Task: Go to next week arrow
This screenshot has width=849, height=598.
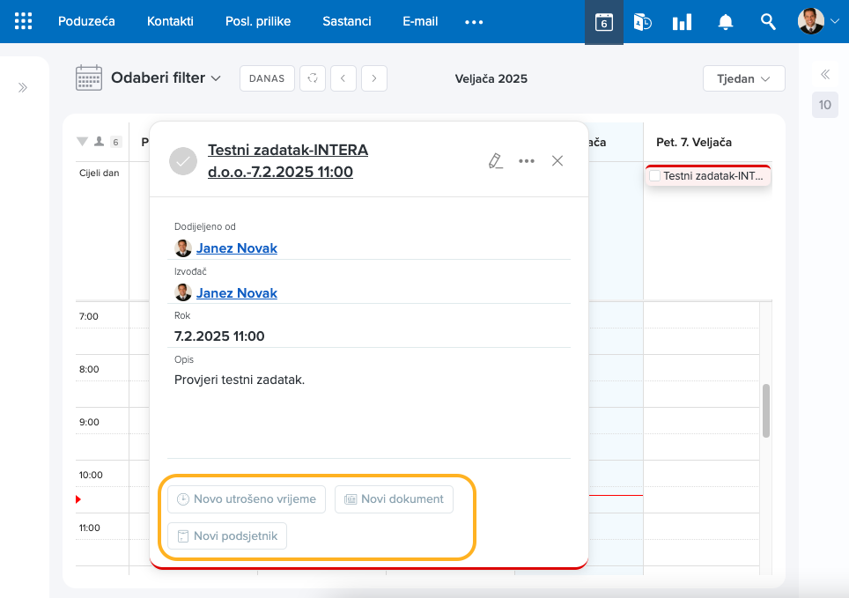Action: click(x=374, y=78)
